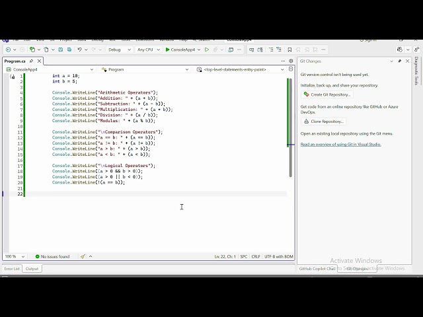Expand the ConsoleApp4 start options arrow

click(199, 50)
